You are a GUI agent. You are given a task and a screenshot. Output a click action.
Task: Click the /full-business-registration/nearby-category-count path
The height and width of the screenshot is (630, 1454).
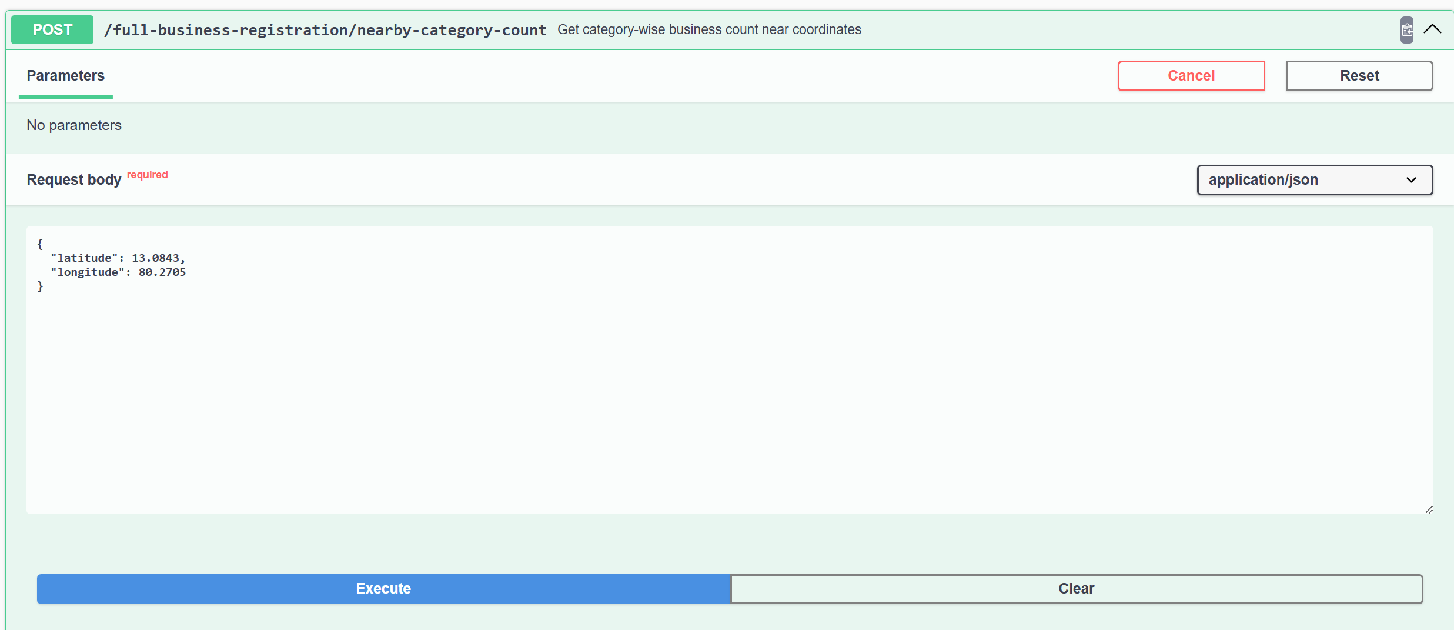(x=325, y=30)
